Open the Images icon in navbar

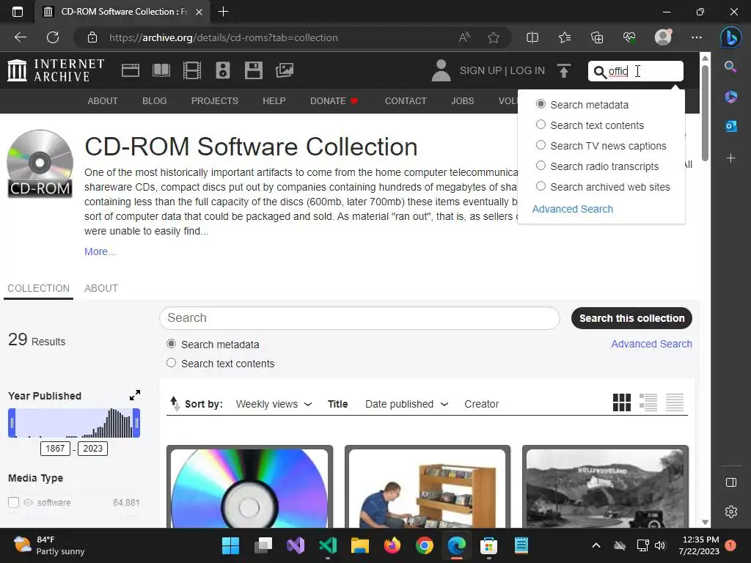click(285, 70)
